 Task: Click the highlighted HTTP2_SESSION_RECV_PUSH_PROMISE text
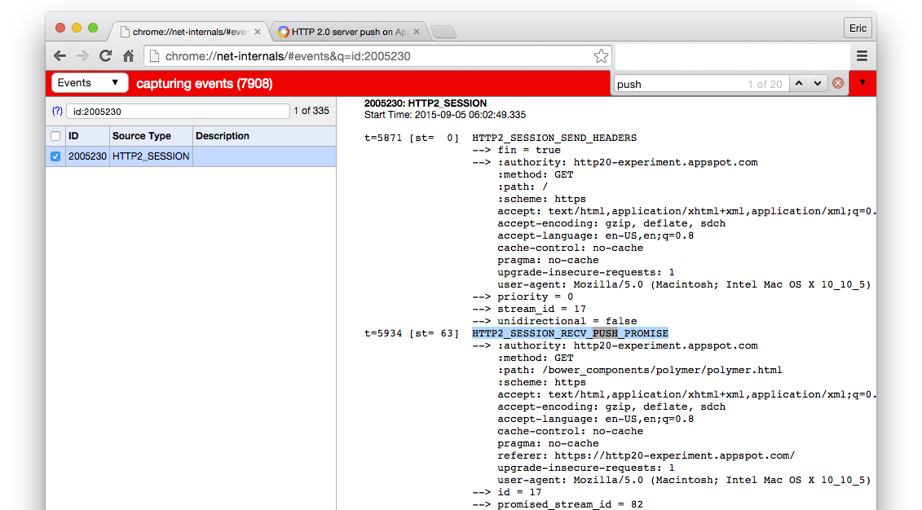(x=571, y=333)
